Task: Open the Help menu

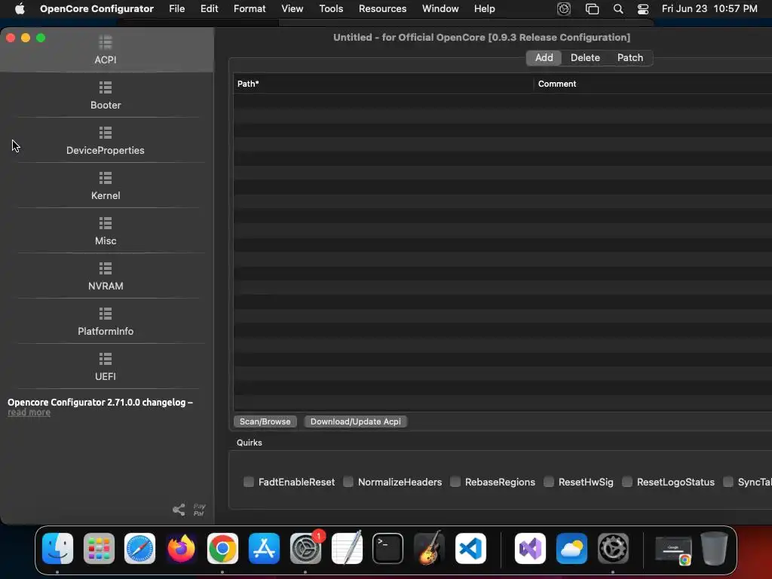Action: [x=485, y=9]
